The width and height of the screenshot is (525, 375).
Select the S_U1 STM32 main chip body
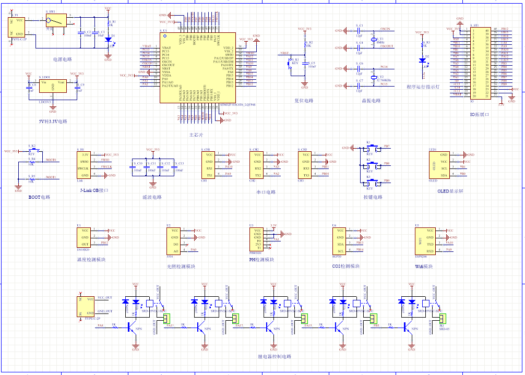click(x=198, y=68)
